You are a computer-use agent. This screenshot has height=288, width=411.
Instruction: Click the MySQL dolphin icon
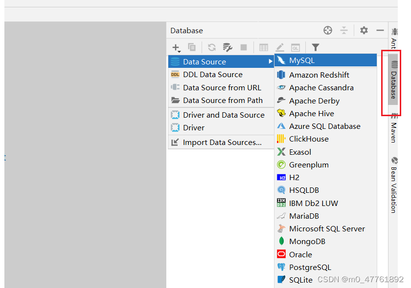point(281,60)
